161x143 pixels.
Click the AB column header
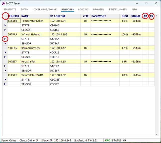click(x=145, y=16)
